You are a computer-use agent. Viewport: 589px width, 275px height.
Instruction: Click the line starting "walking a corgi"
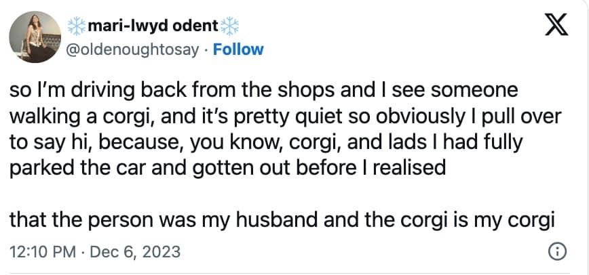point(286,116)
